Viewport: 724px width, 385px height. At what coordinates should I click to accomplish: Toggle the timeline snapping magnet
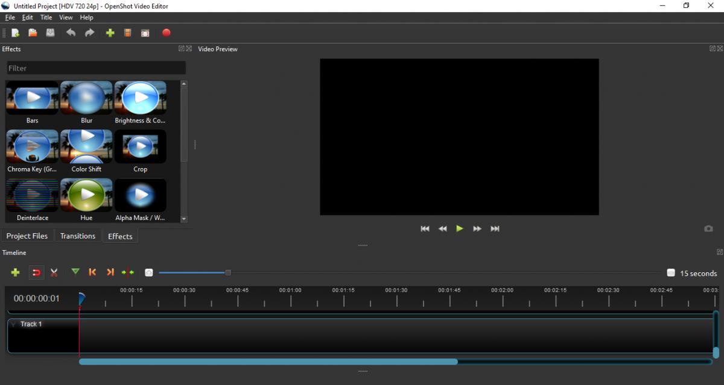(x=37, y=273)
